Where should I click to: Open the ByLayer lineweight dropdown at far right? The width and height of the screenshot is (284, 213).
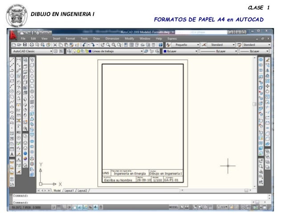(x=254, y=52)
